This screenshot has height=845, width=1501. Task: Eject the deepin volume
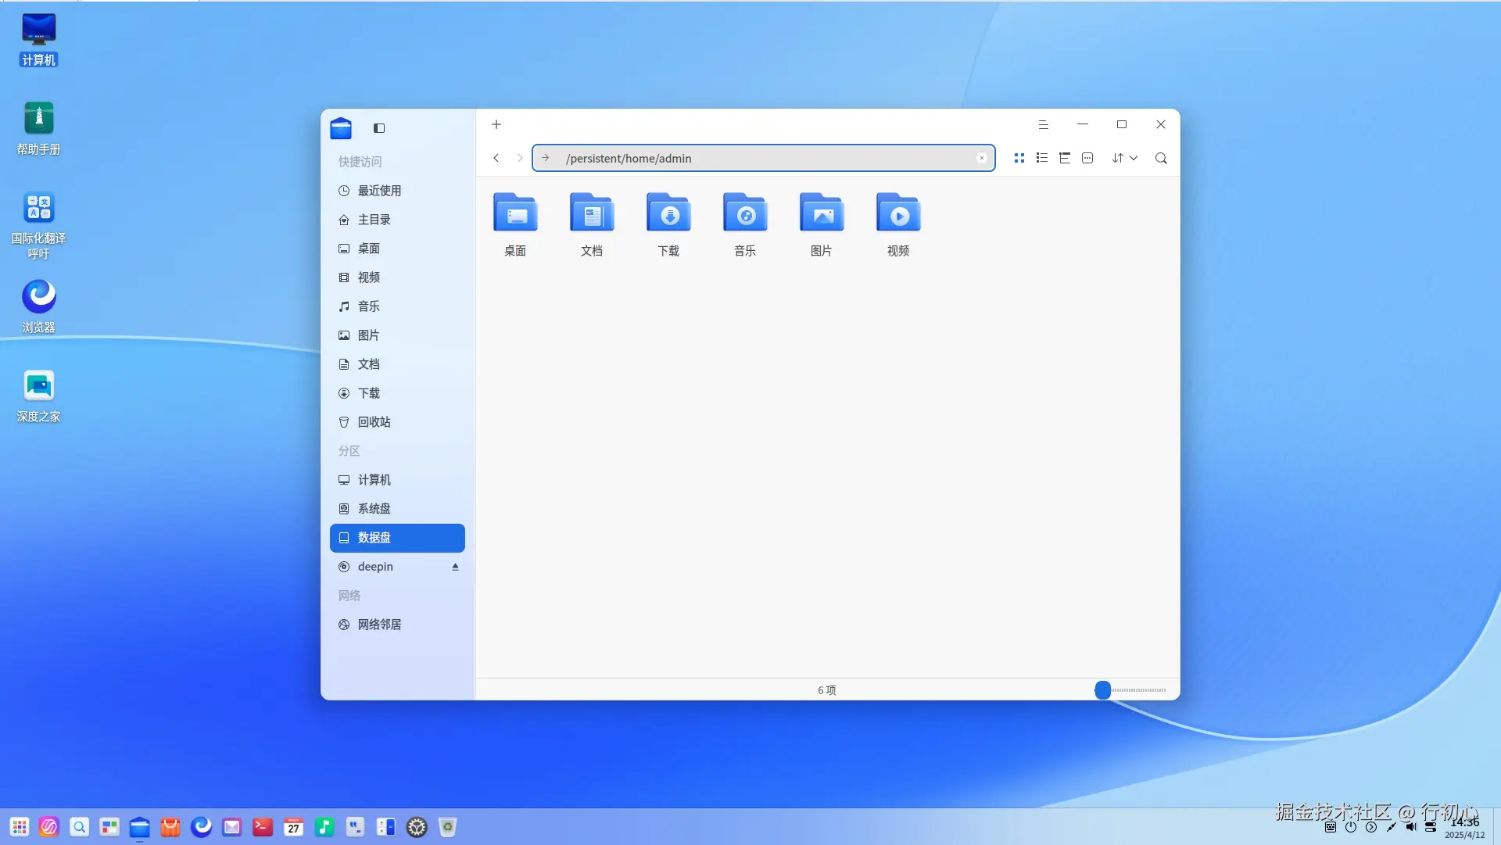455,567
